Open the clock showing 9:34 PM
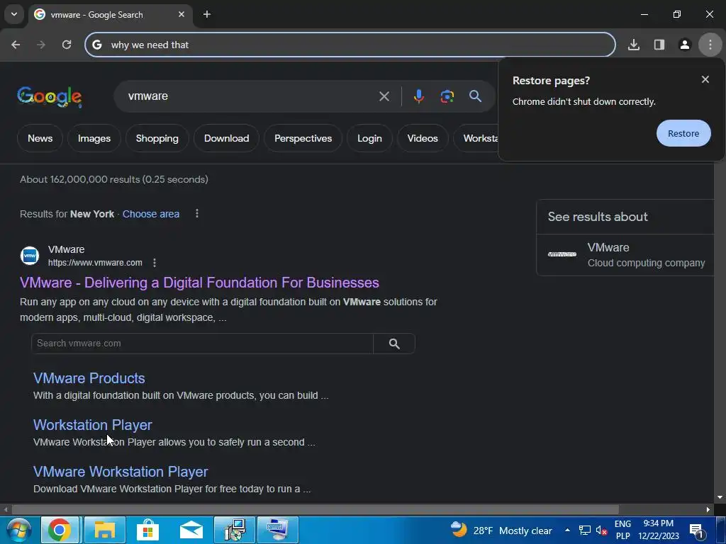This screenshot has width=726, height=544. click(659, 530)
